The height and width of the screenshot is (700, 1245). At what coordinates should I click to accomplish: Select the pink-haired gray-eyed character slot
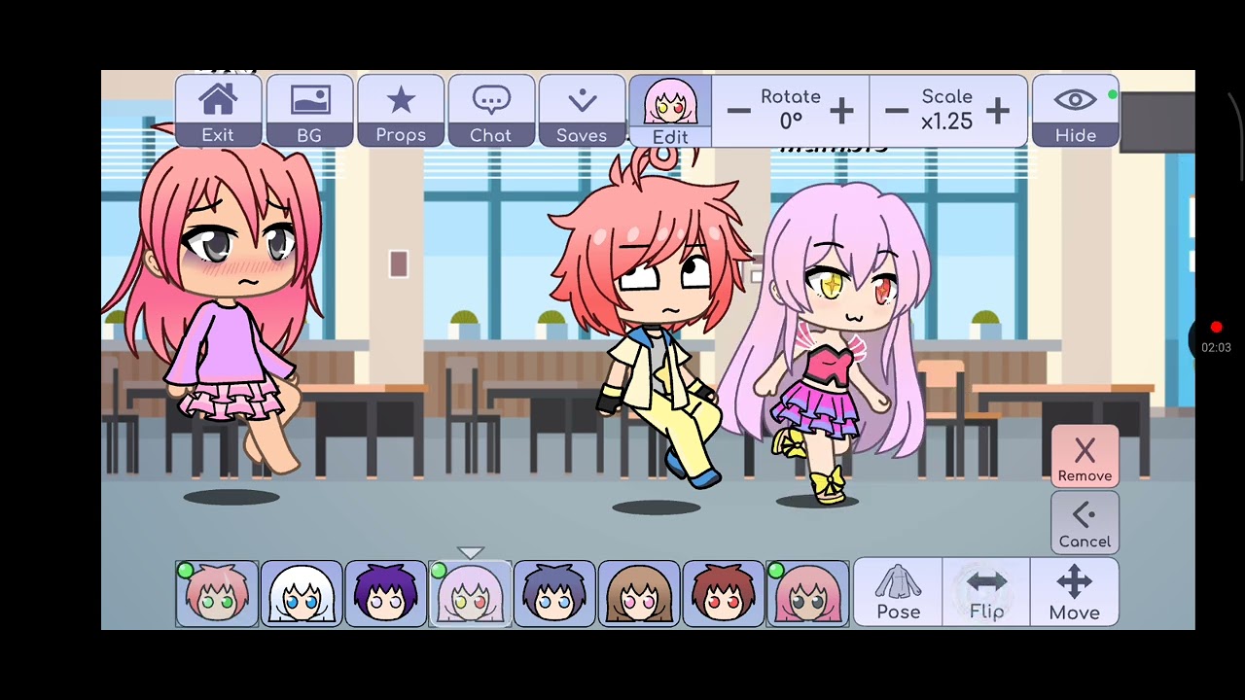[807, 593]
